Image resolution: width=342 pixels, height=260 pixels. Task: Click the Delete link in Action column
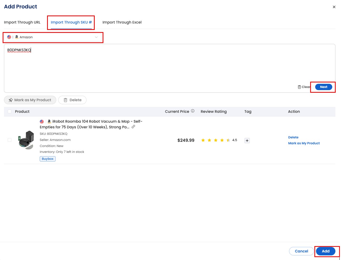pyautogui.click(x=293, y=137)
